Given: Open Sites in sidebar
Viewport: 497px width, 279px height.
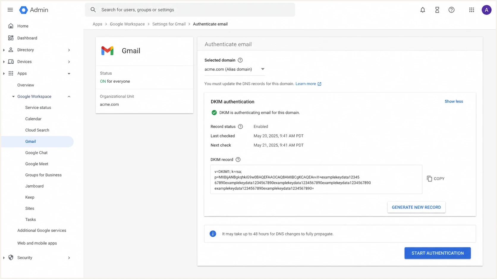Looking at the screenshot, I should (x=30, y=208).
